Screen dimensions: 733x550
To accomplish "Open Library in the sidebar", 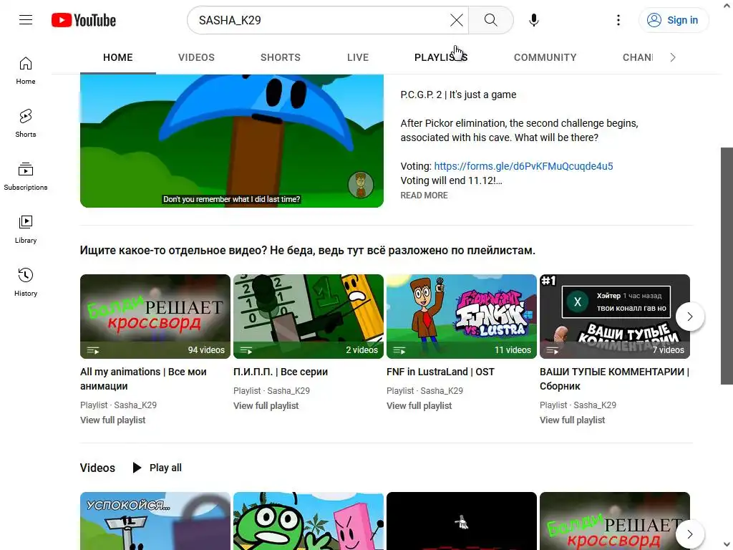I will [26, 230].
